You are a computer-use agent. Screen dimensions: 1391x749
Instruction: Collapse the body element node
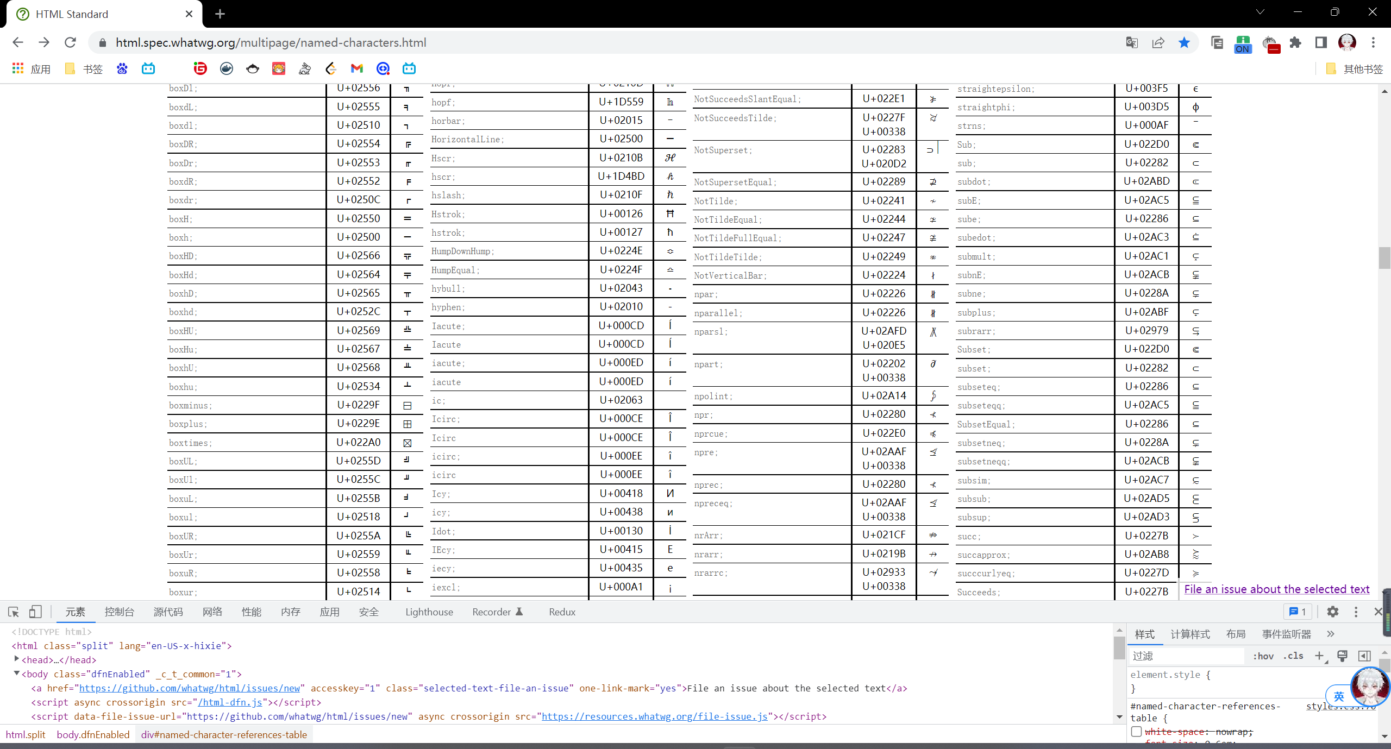16,674
